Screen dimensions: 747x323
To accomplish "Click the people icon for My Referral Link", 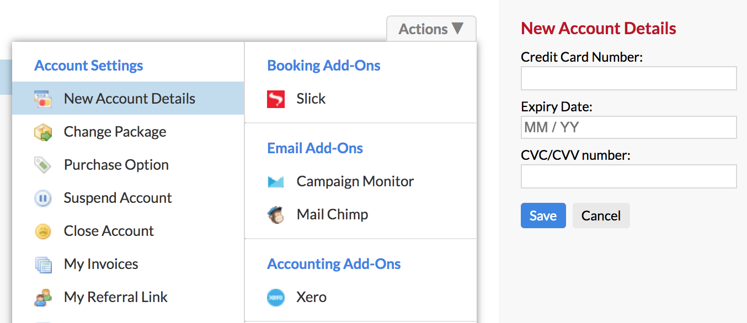I will (43, 298).
